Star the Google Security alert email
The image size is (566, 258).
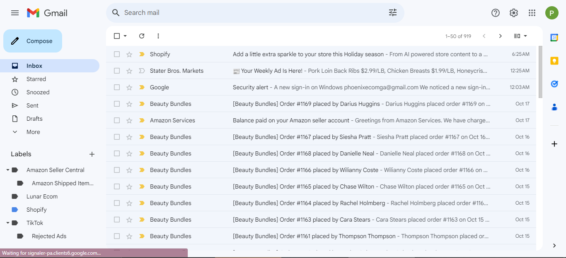[129, 87]
